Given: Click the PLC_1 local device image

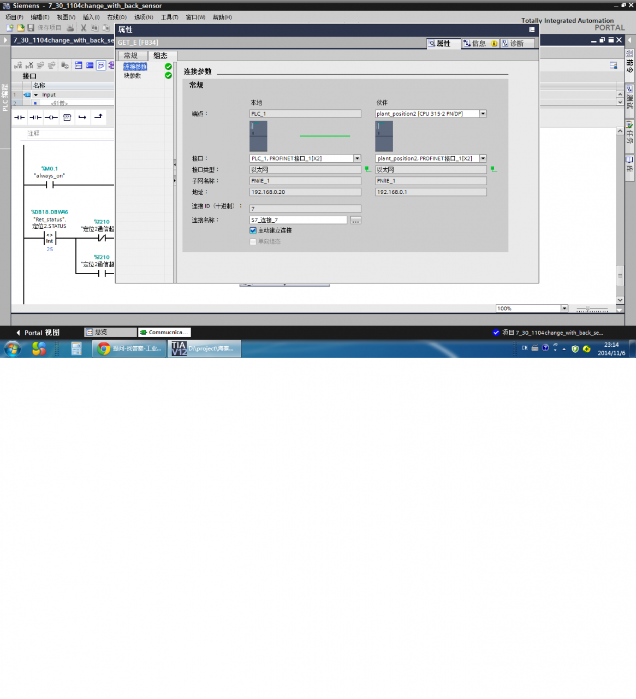Looking at the screenshot, I should (x=258, y=137).
